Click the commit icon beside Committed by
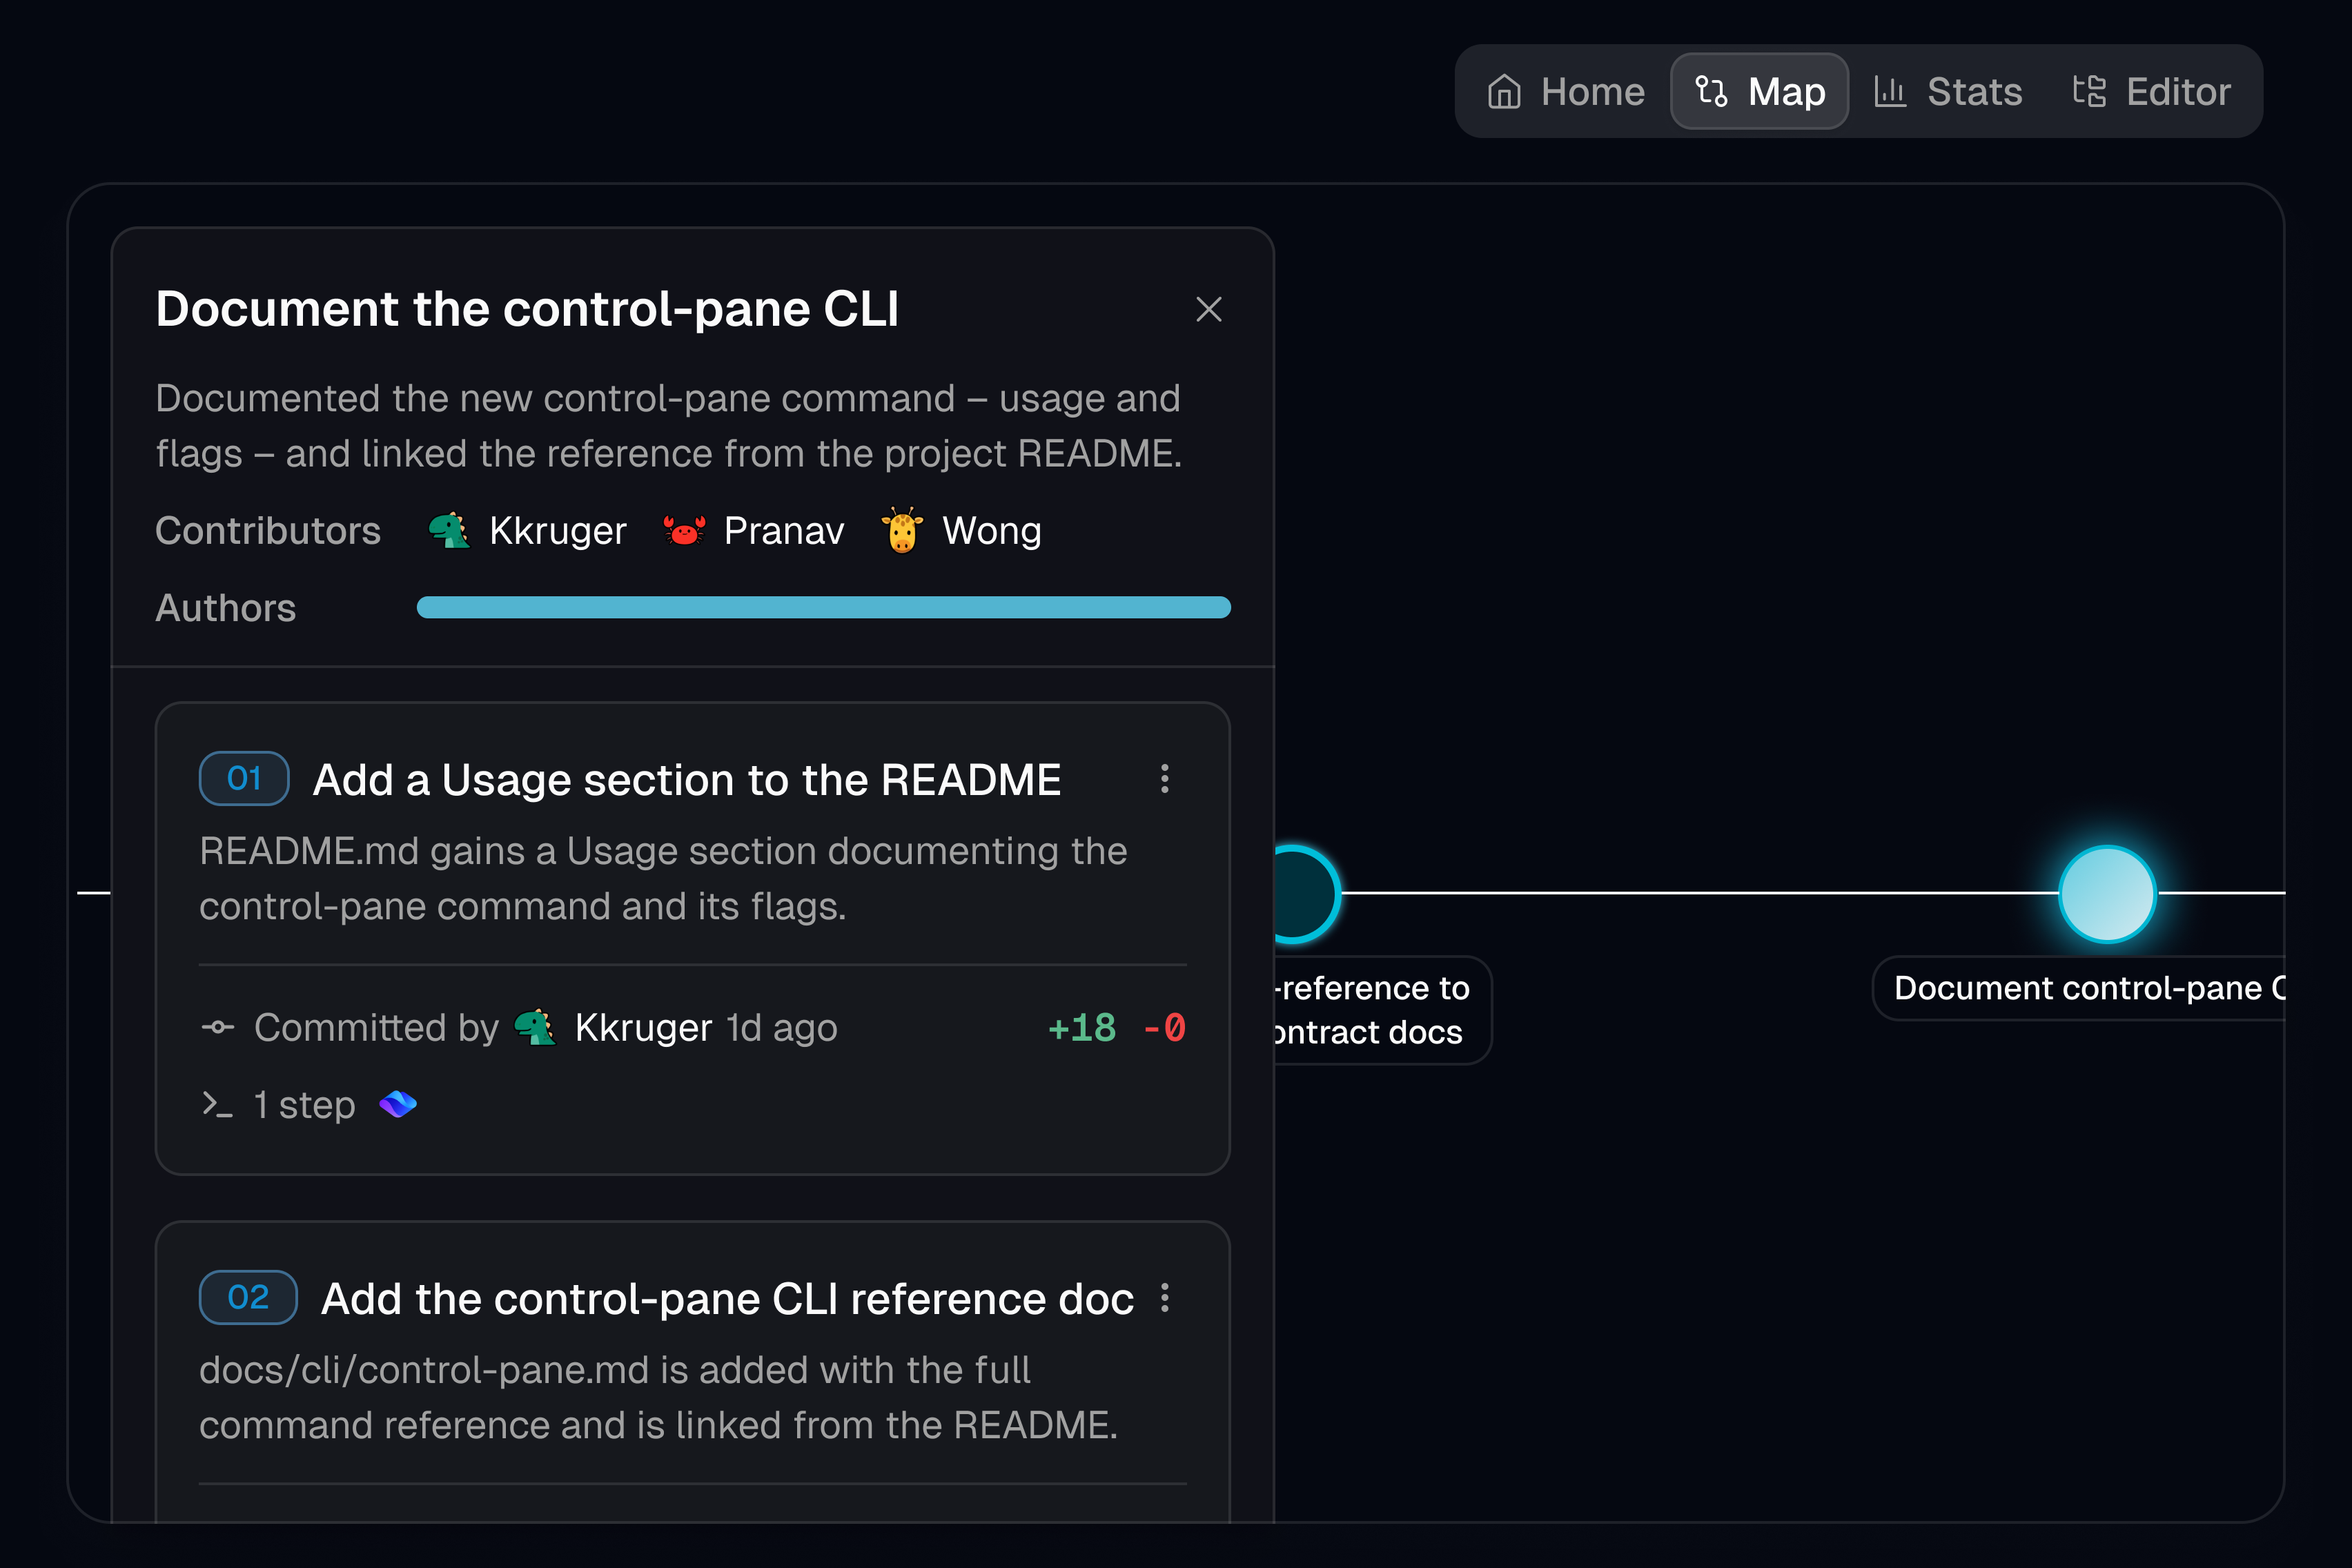The height and width of the screenshot is (1568, 2352). (x=217, y=1027)
